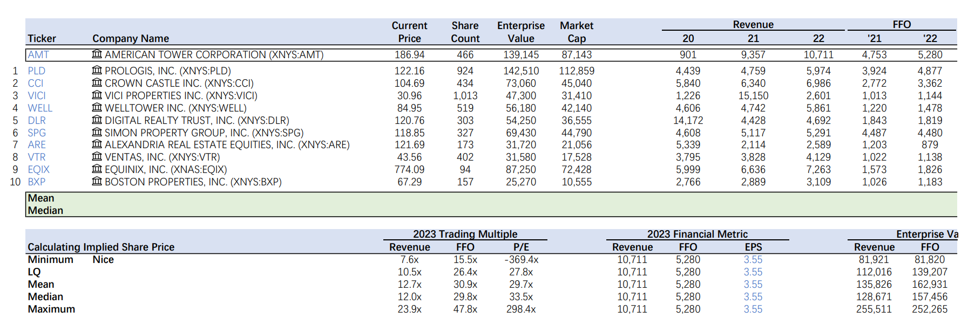Select the 'AMERICAN TOWER CORPORATION (XNYS:AMT)' name cell
The width and height of the screenshot is (975, 325).
click(214, 55)
